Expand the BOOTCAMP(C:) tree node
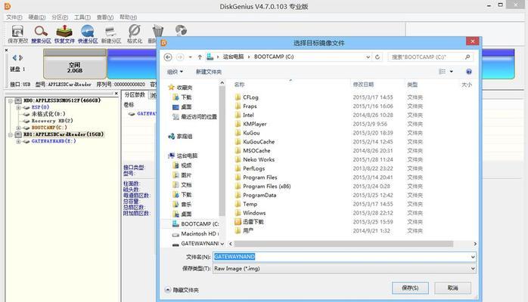The height and width of the screenshot is (302, 528). [x=18, y=128]
